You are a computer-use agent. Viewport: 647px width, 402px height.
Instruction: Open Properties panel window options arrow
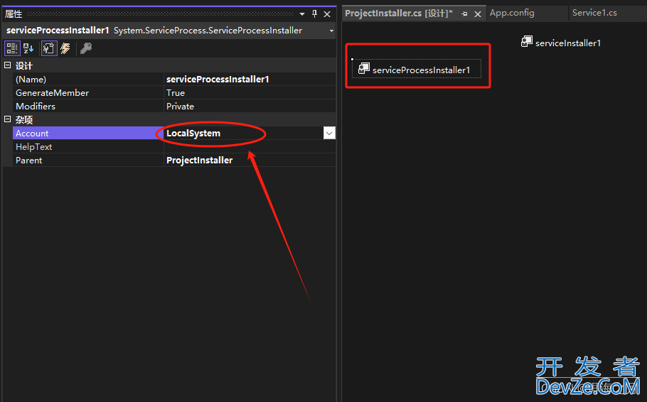(302, 14)
